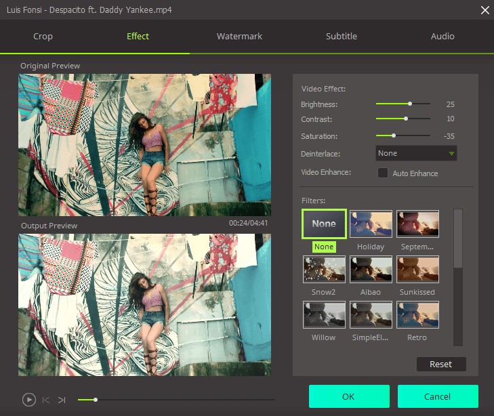
Task: Click the Play button below the preview
Action: pyautogui.click(x=29, y=400)
